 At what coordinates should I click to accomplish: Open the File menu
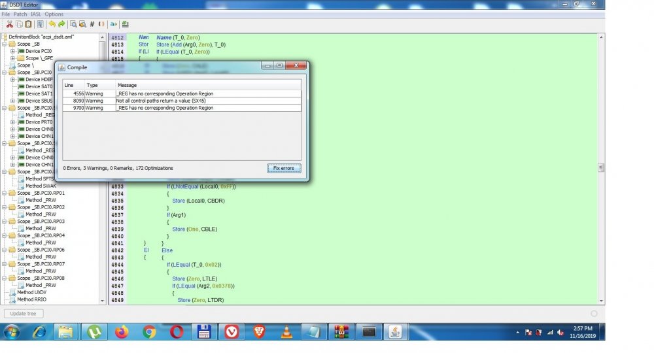6,14
